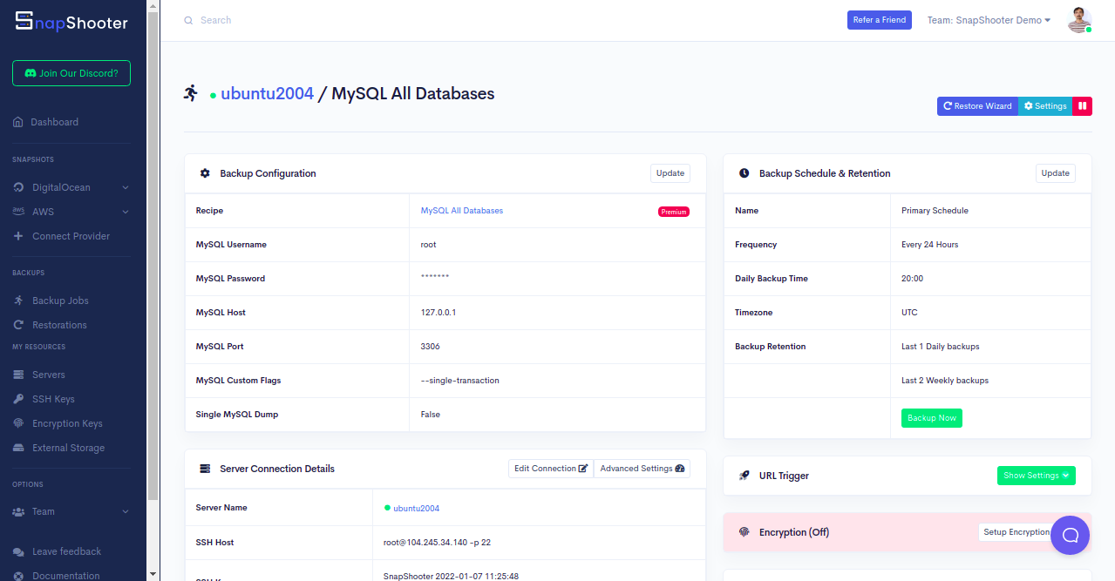Click the Server Connection Details server icon

coord(205,469)
